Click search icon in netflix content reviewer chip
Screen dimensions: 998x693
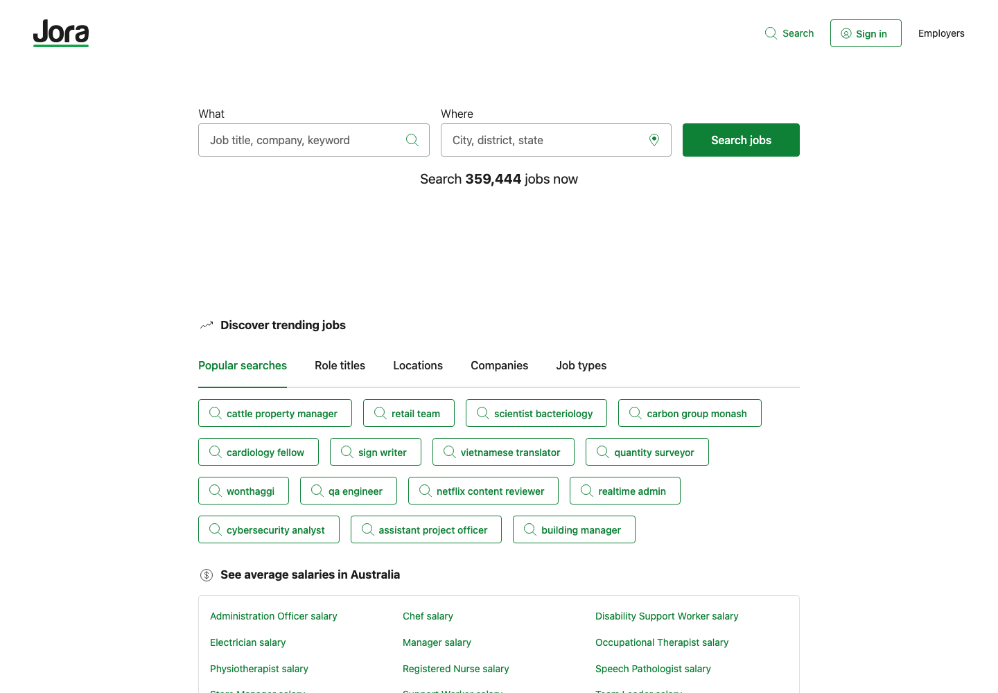tap(426, 491)
